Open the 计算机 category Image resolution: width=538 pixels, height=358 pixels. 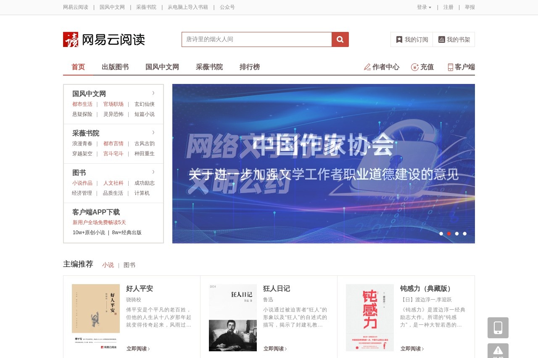tap(142, 193)
